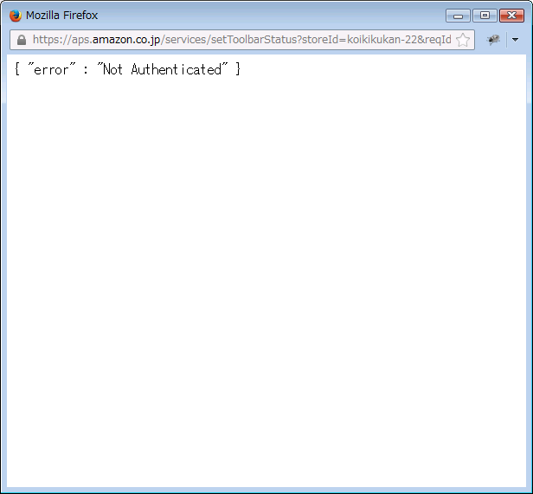
Task: Close the Mozilla Firefox window
Action: 511,16
